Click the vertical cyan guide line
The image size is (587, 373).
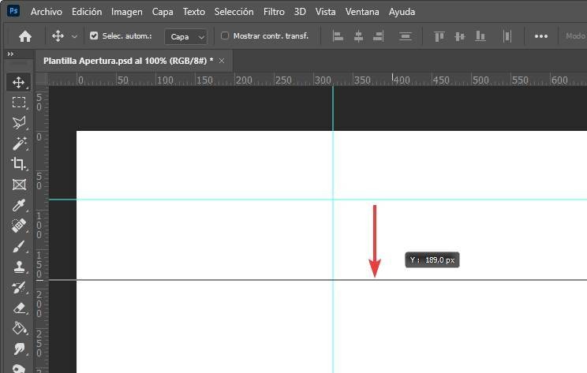tap(333, 229)
